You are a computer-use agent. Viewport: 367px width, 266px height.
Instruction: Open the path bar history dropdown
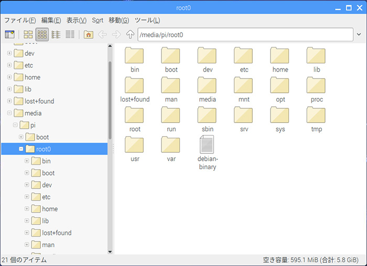(359, 35)
